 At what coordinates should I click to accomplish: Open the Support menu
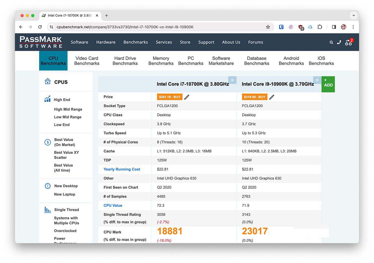[206, 42]
